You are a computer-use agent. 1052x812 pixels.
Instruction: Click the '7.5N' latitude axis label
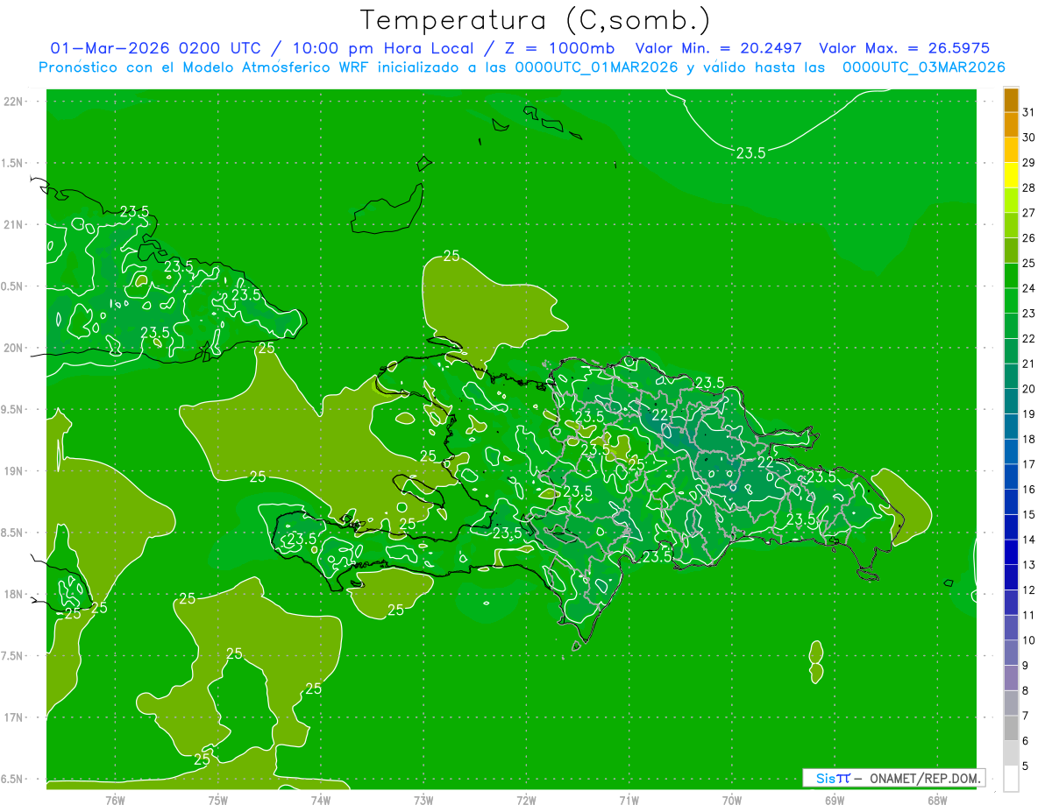tap(12, 656)
